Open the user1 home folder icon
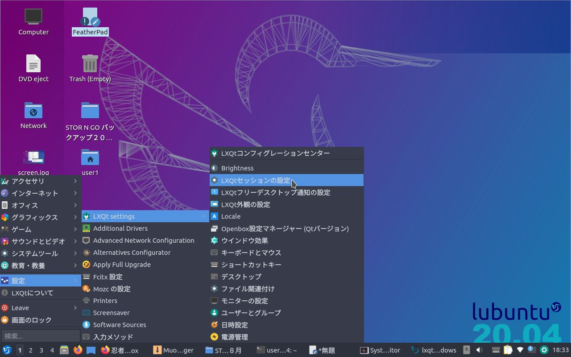The height and width of the screenshot is (357, 571). click(90, 162)
